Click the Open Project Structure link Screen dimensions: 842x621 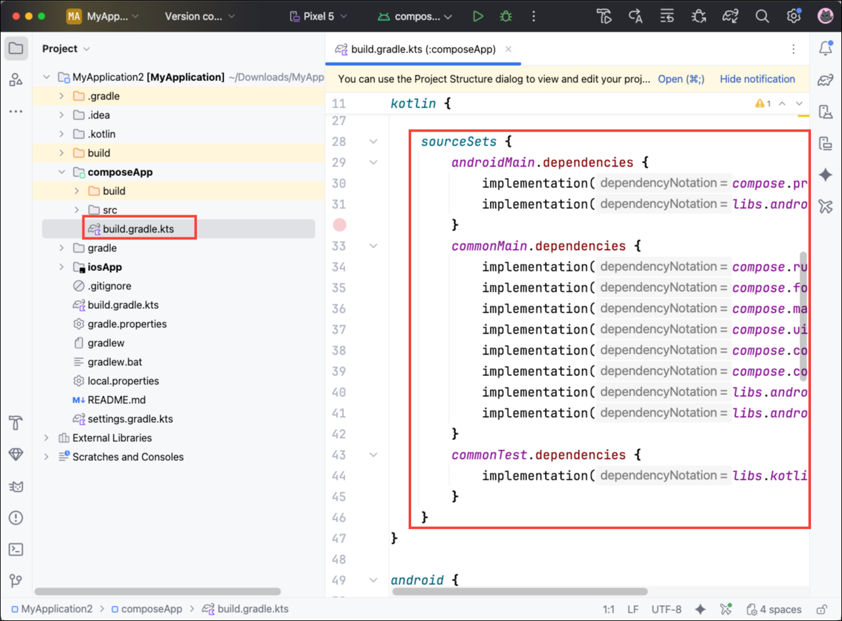pyautogui.click(x=680, y=79)
